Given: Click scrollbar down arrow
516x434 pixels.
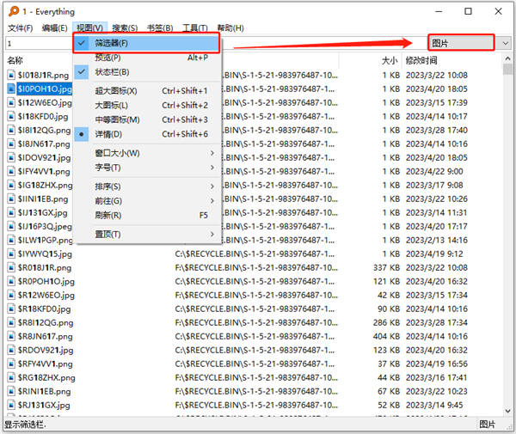Looking at the screenshot, I should pyautogui.click(x=507, y=411).
